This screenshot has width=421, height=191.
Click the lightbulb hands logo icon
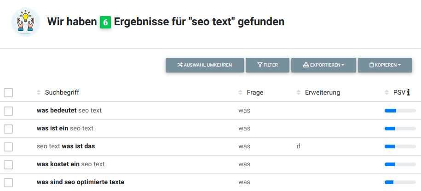26,22
